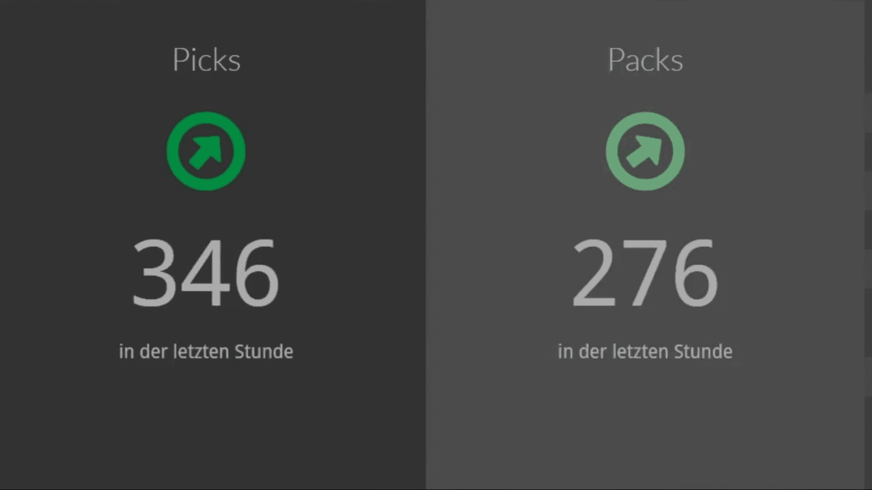Click digit 3 of the 346 value
The width and height of the screenshot is (872, 490).
(x=154, y=273)
